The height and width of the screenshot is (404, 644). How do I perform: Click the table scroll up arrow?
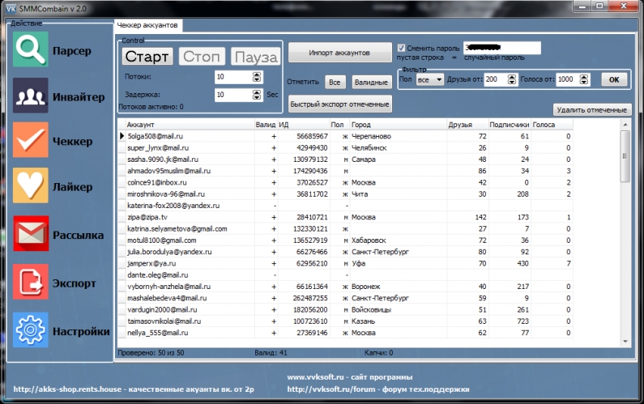[625, 124]
